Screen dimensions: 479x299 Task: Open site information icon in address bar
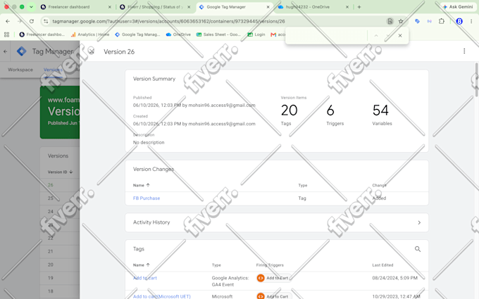(x=46, y=21)
